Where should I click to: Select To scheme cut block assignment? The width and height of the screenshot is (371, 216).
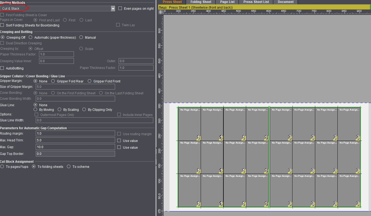pos(69,167)
